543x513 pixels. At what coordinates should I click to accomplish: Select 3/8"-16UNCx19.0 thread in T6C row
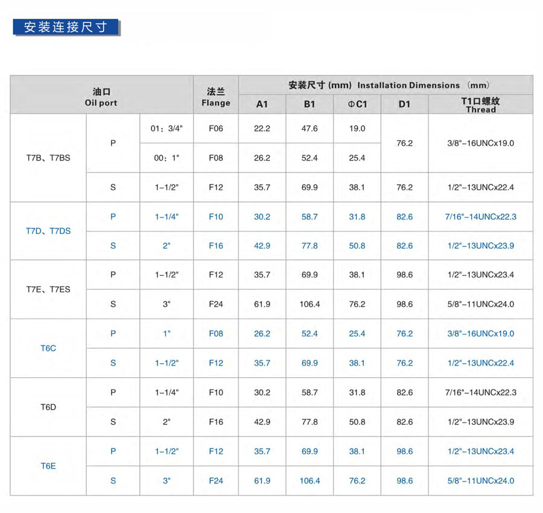481,334
